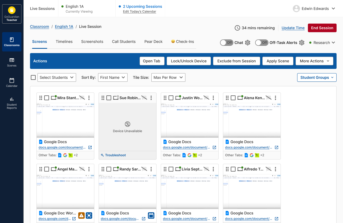Click Update Time link
Viewport: 343px width, 223px height.
[x=293, y=28]
